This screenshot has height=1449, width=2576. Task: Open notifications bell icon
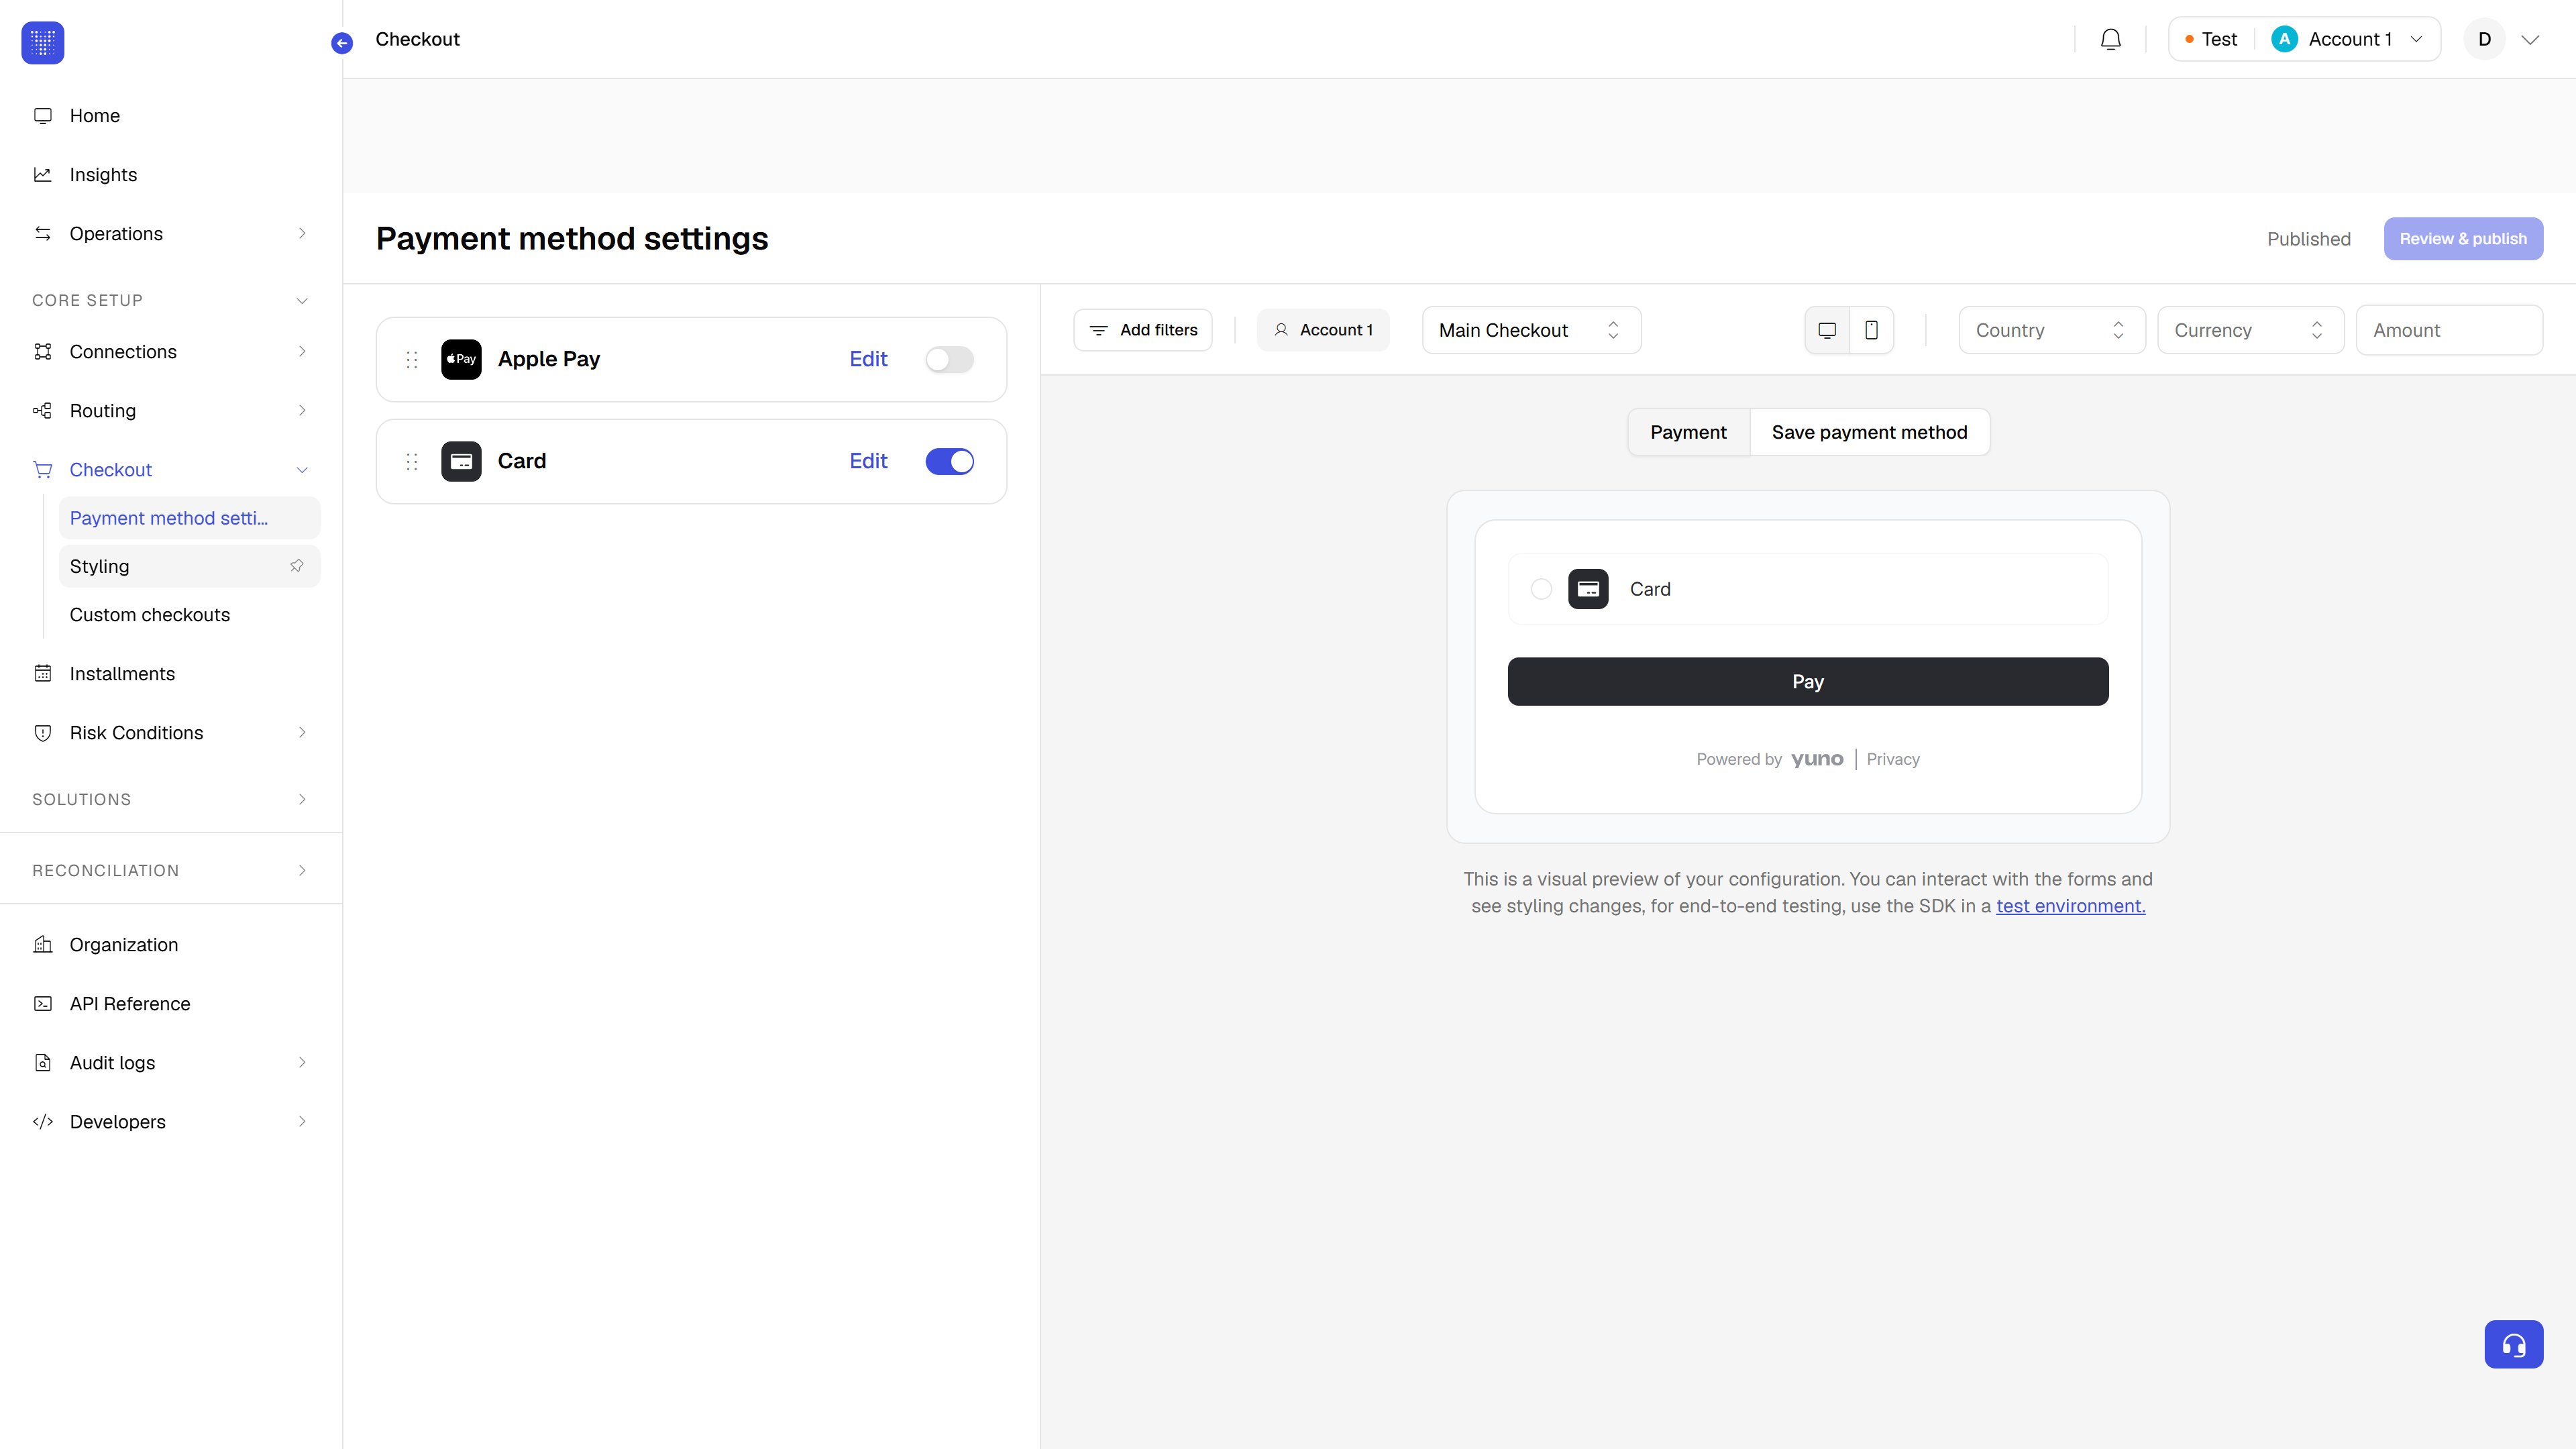click(x=2111, y=39)
